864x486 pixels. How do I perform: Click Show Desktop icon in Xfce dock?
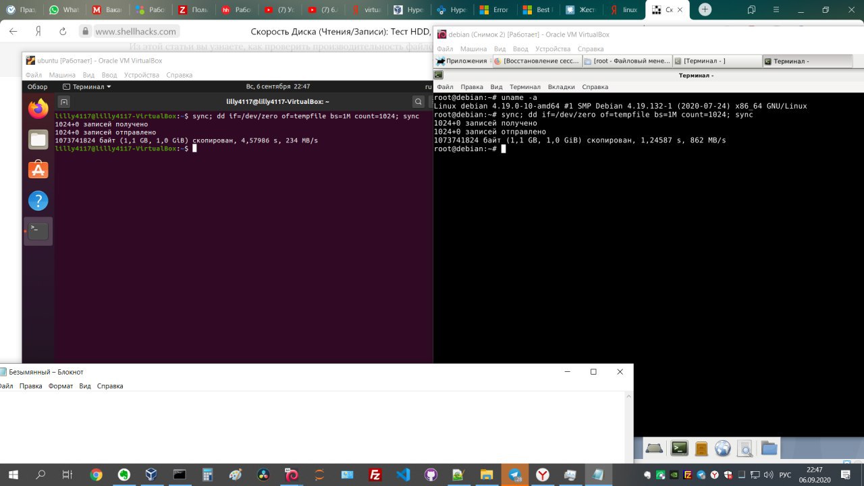(654, 448)
